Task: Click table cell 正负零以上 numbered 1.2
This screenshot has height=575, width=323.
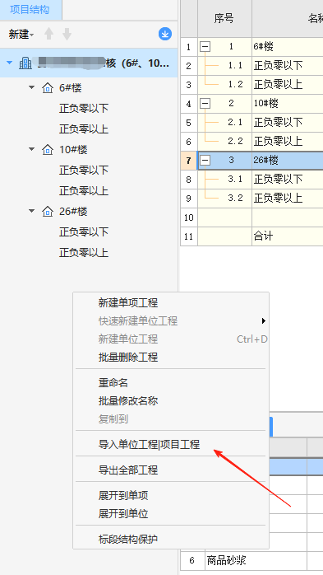Action: (287, 85)
